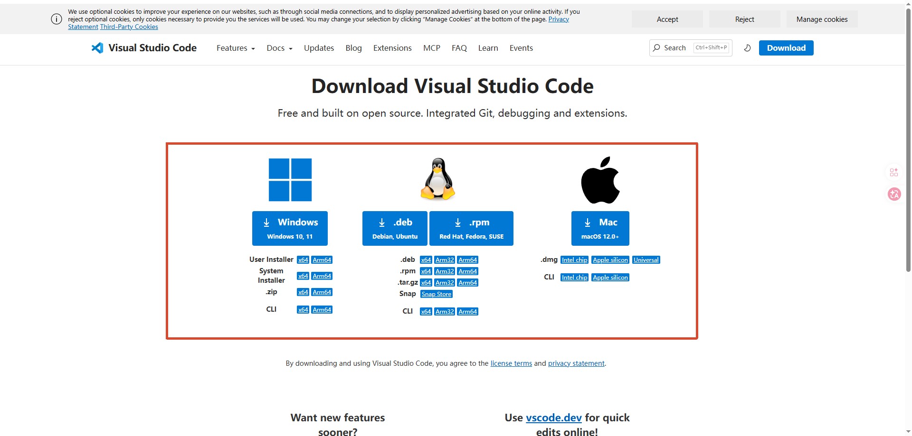Image resolution: width=912 pixels, height=436 pixels.
Task: Download Linux .deb Arm64 package
Action: coord(468,260)
